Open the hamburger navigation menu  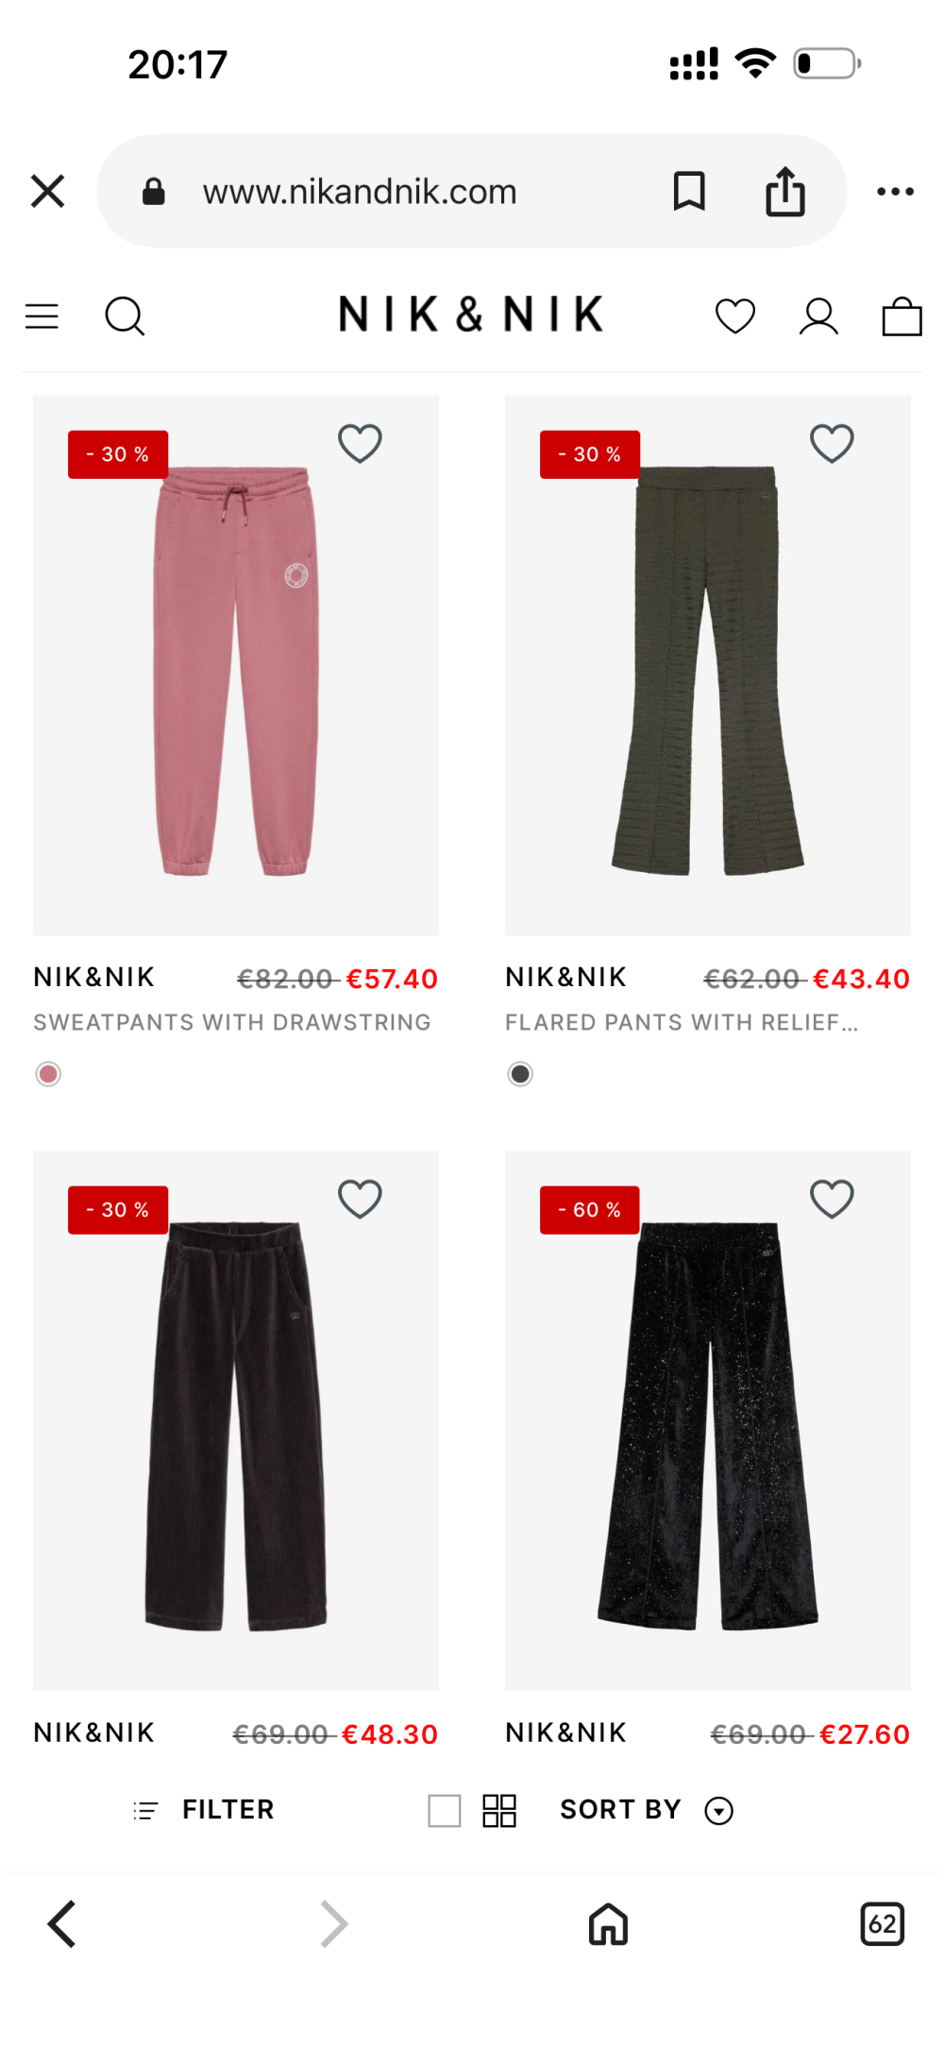pos(42,316)
